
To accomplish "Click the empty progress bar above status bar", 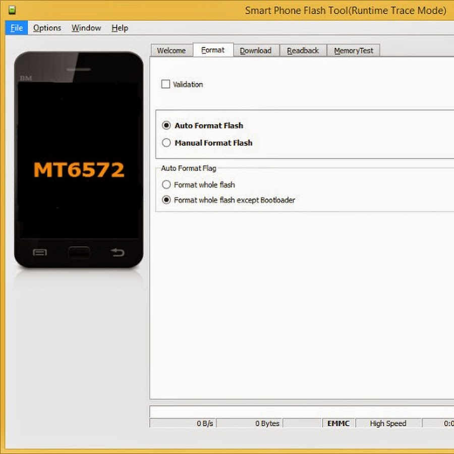I will coord(302,411).
